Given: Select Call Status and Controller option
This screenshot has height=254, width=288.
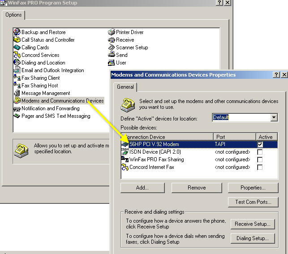Looking at the screenshot, I should point(48,40).
